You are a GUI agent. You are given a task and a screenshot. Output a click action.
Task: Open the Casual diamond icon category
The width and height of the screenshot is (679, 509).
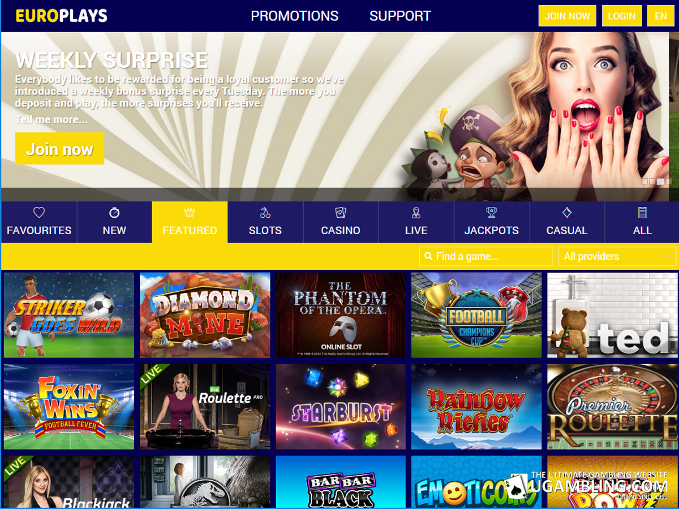(567, 222)
